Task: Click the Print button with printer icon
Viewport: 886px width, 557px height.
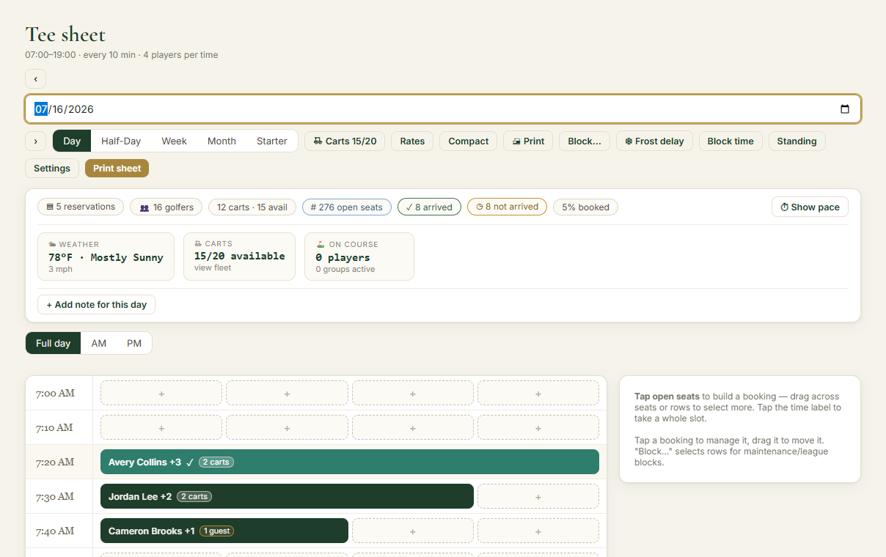Action: [x=528, y=141]
